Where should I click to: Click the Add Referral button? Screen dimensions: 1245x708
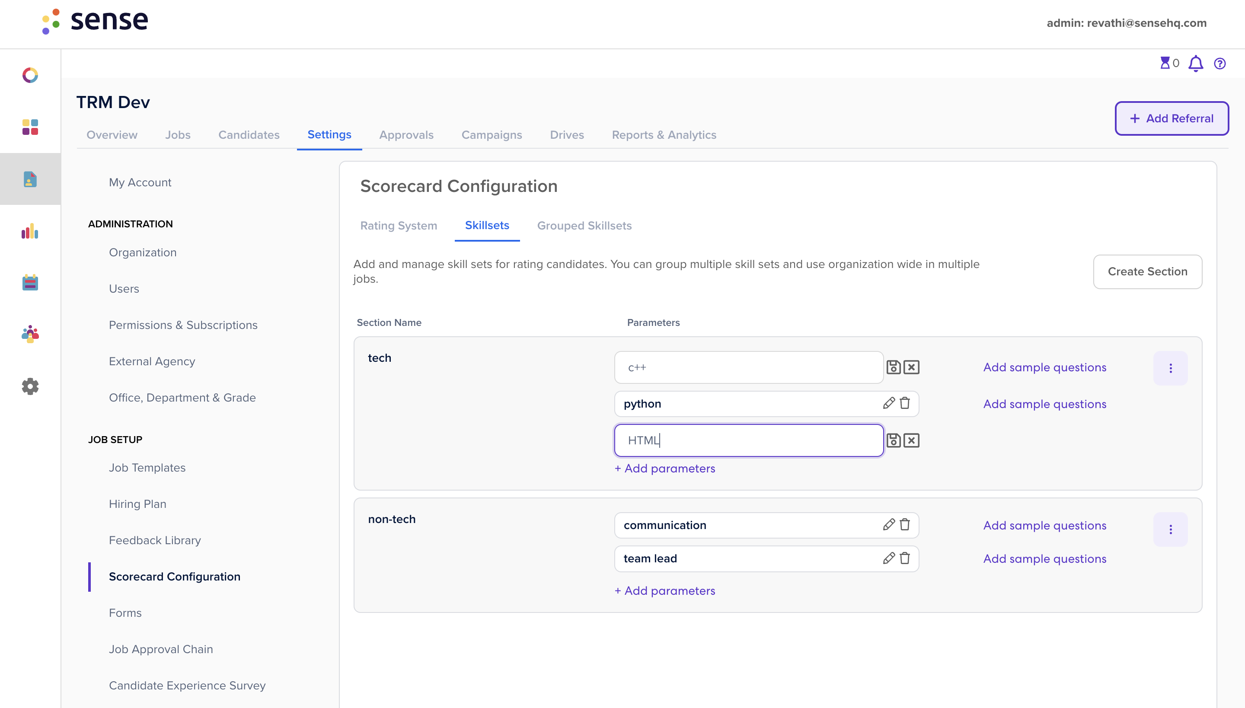(x=1172, y=118)
